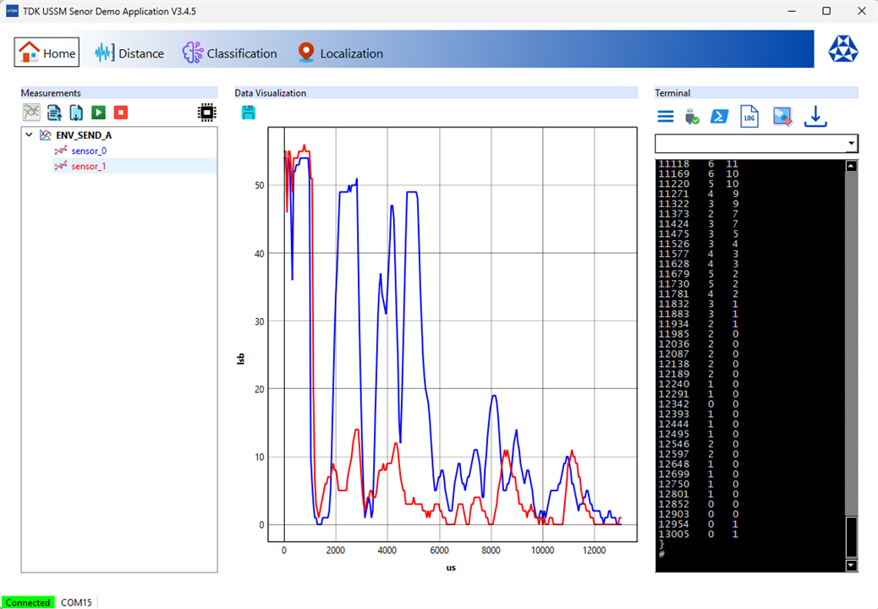This screenshot has height=609, width=878.
Task: Start measurement with the green play icon
Action: point(99,112)
